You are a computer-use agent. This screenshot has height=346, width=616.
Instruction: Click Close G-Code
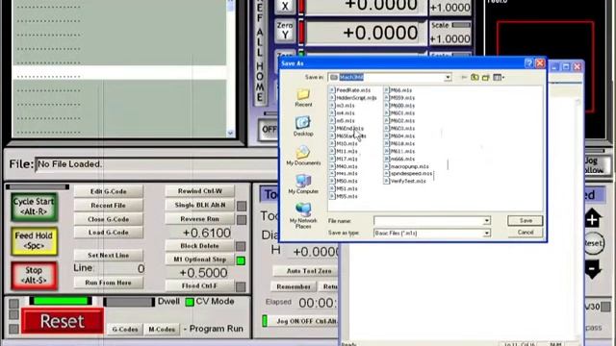tap(109, 219)
